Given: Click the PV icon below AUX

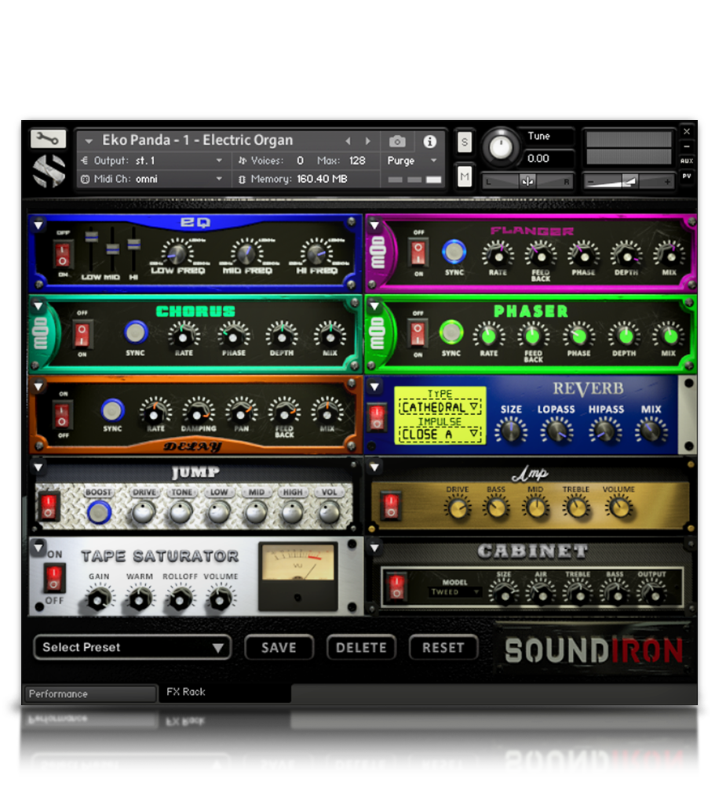Looking at the screenshot, I should click(687, 177).
